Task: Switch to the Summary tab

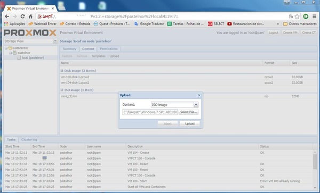Action: (69, 49)
